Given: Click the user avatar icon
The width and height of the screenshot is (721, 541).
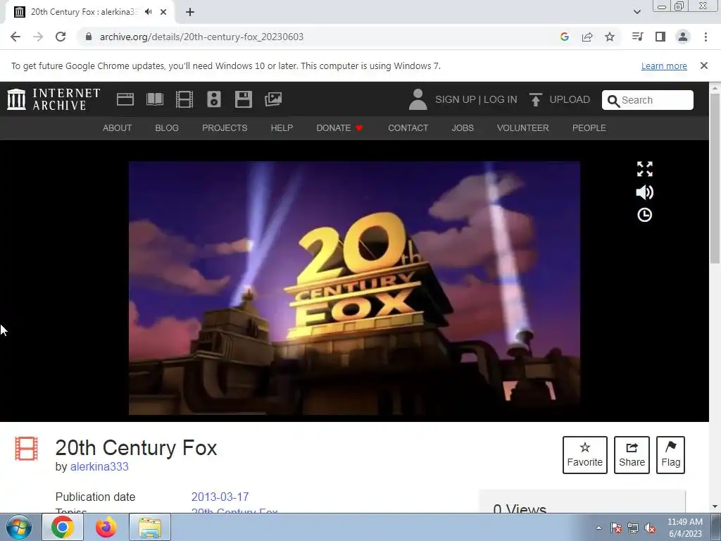Looking at the screenshot, I should pos(418,99).
